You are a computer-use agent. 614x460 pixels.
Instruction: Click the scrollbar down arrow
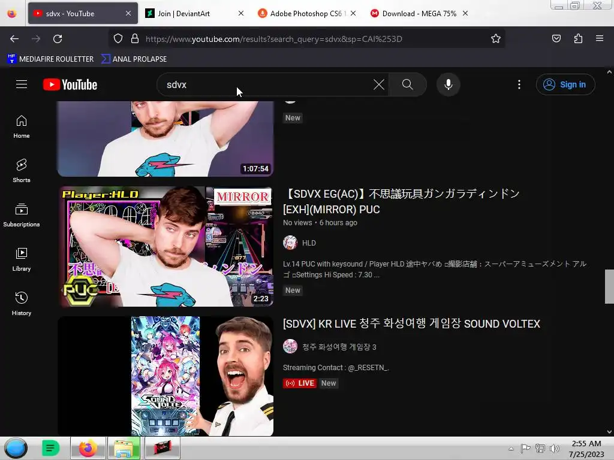(609, 432)
